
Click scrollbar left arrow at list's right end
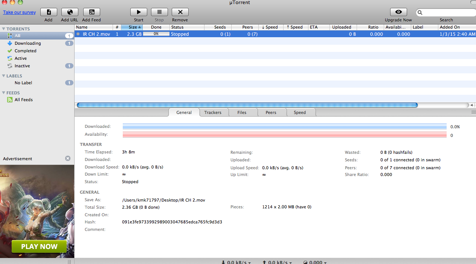(x=472, y=105)
